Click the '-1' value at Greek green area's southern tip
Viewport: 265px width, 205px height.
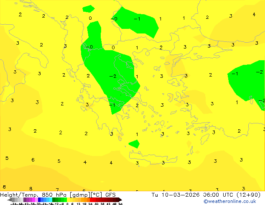click(x=112, y=105)
